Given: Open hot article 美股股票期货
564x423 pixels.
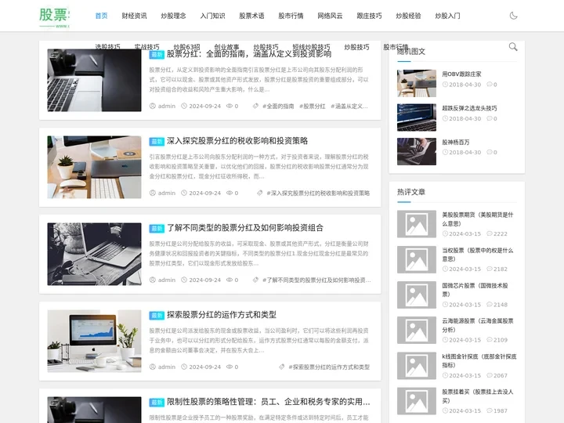Looking at the screenshot, I should 478,219.
